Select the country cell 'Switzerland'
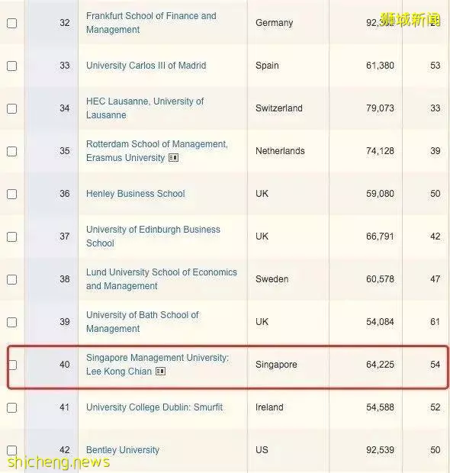 (x=278, y=108)
